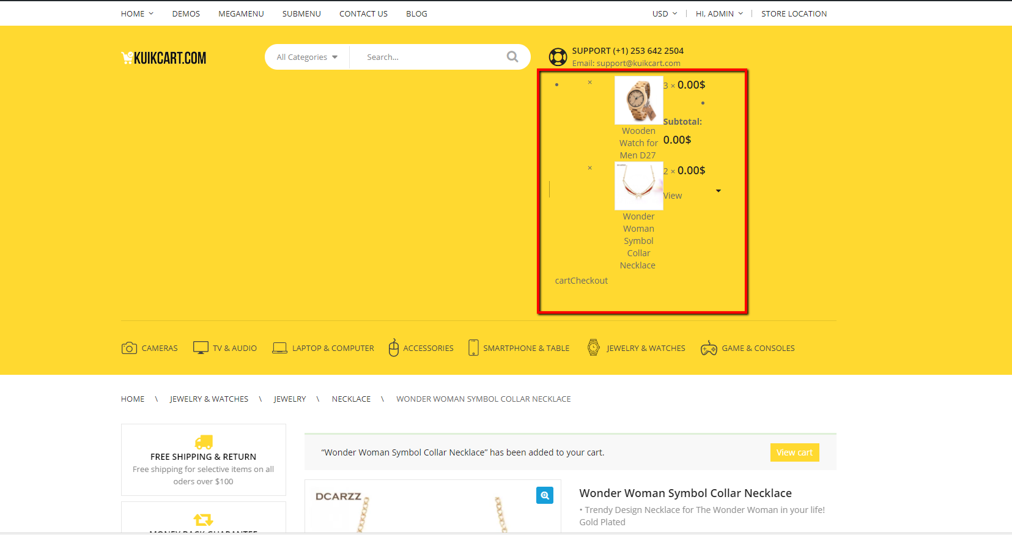Open the Submenu item
1012x535 pixels.
coord(301,13)
